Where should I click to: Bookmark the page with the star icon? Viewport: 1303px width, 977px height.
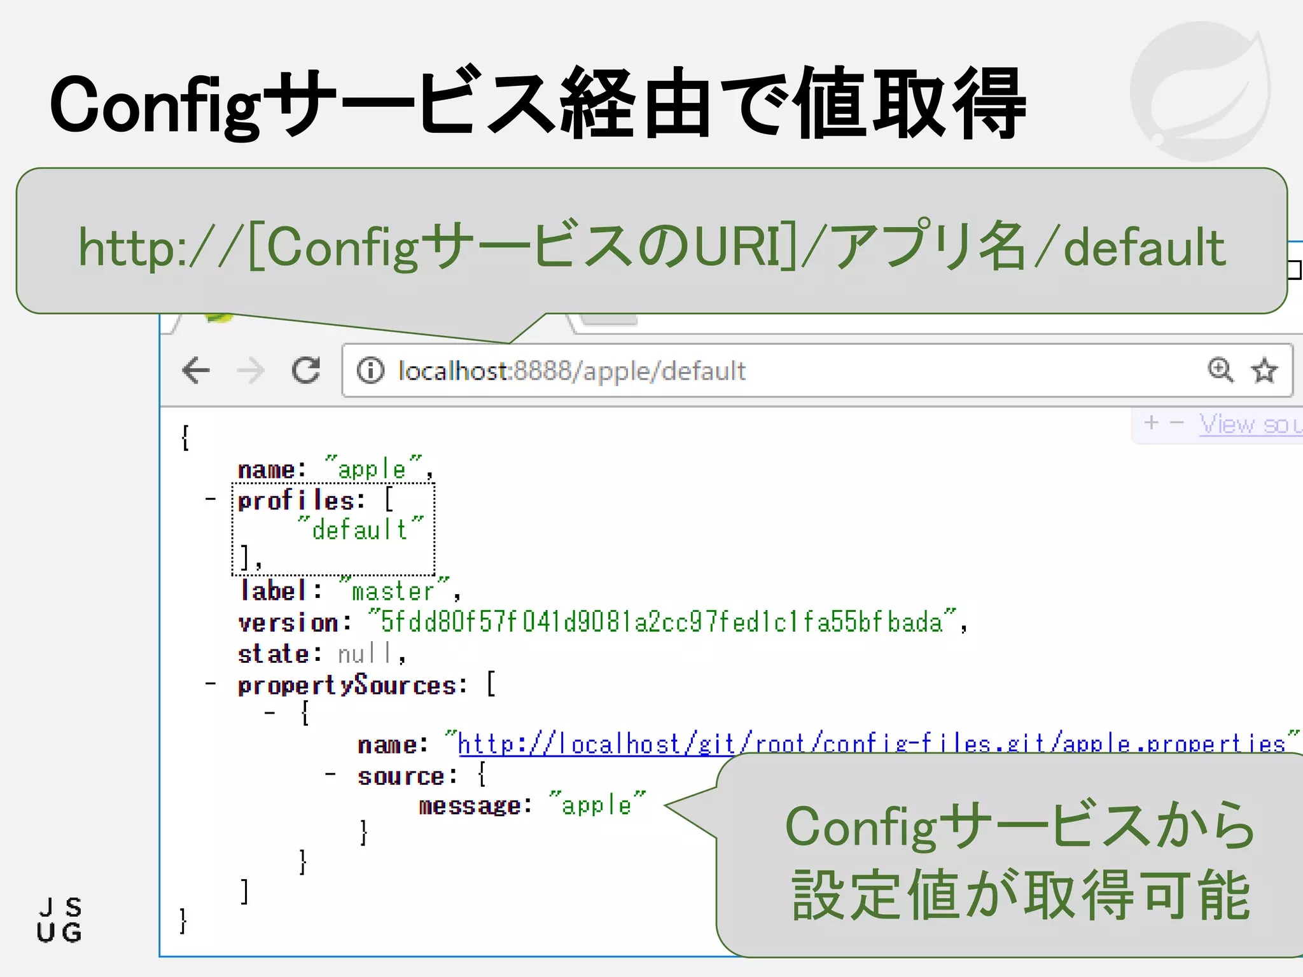[x=1264, y=370]
